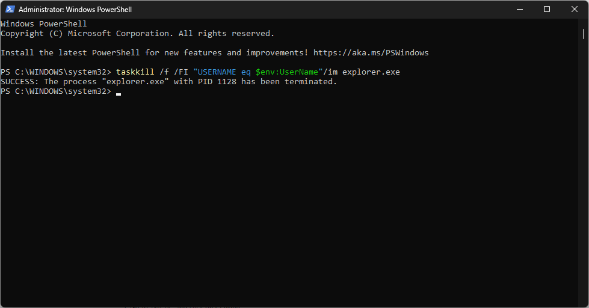Close the Administrator PowerShell window
This screenshot has width=589, height=308.
575,9
